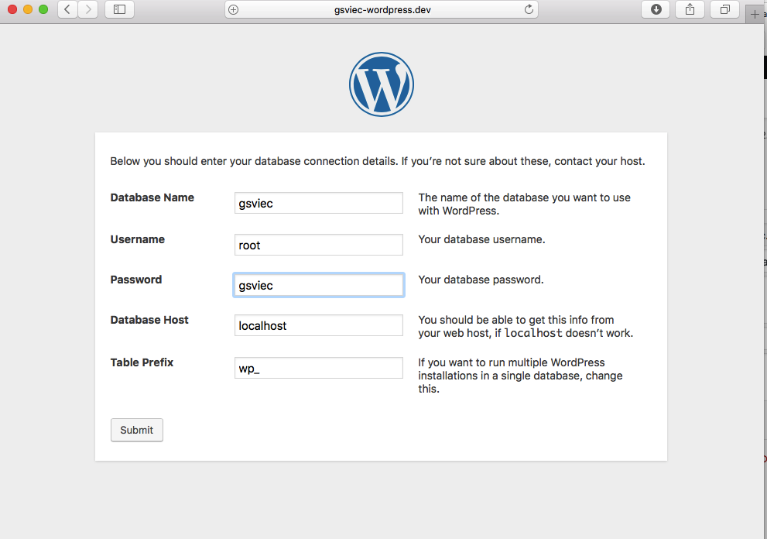The image size is (767, 539).
Task: Minimize the Safari window
Action: coord(28,9)
